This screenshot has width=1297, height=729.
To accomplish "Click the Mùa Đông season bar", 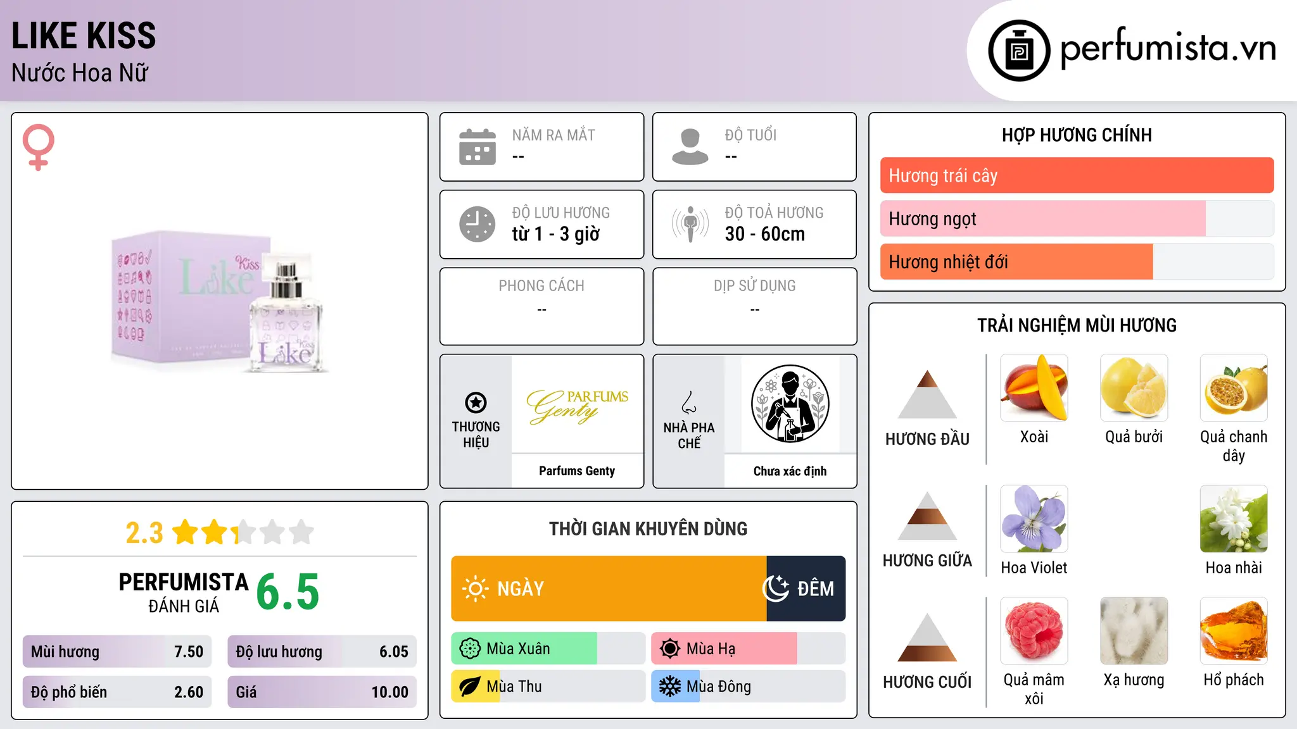I will pos(749,687).
